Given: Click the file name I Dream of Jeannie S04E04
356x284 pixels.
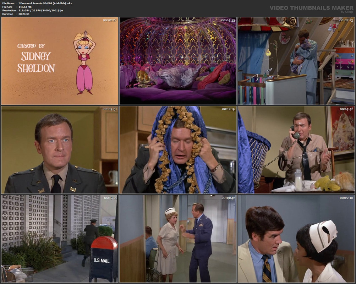Looking at the screenshot, I should coord(45,3).
